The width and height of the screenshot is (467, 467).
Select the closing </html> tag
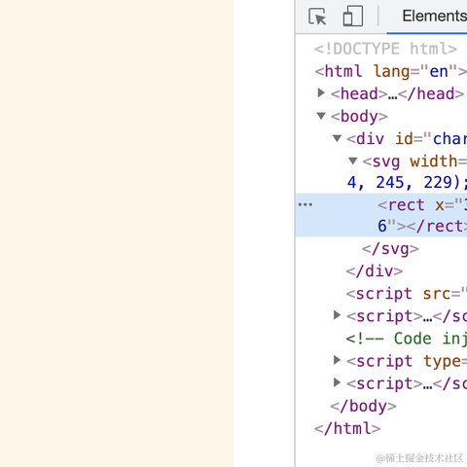pos(347,428)
